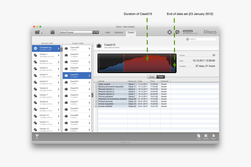Click the Export arrow icon

(x=214, y=136)
